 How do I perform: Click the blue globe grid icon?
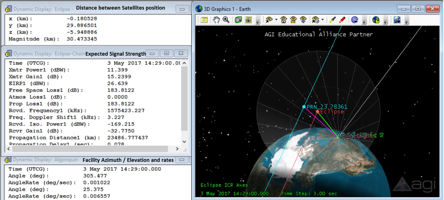[355, 20]
